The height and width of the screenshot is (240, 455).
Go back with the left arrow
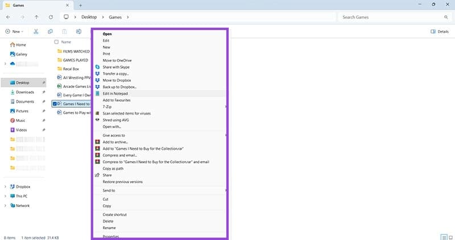pyautogui.click(x=8, y=17)
